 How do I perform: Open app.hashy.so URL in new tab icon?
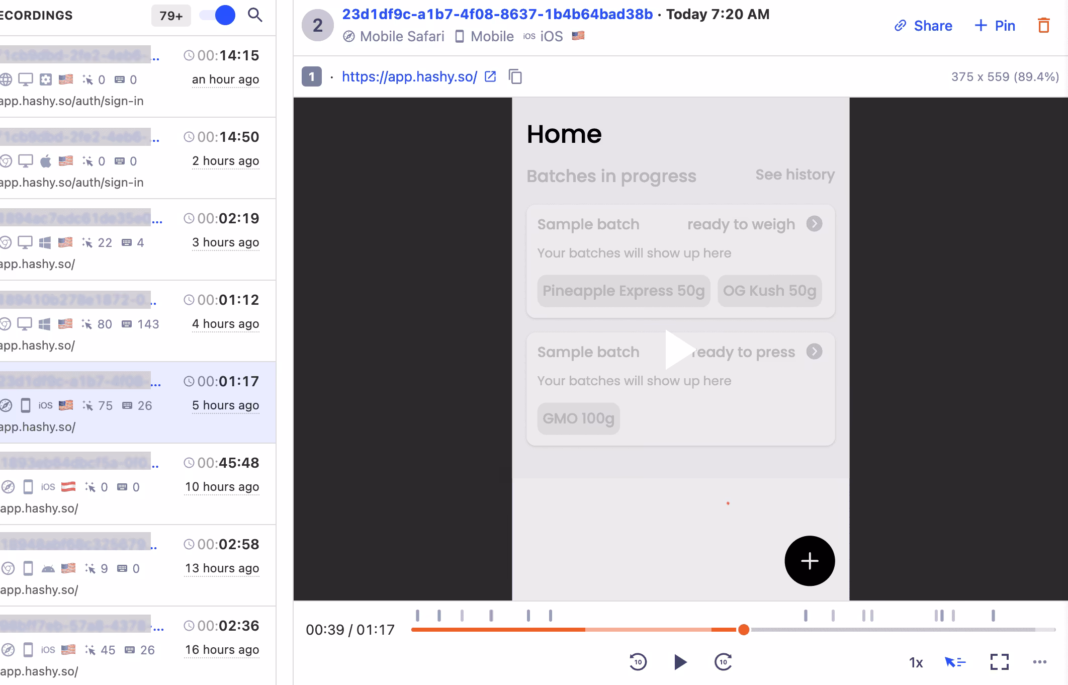(490, 76)
